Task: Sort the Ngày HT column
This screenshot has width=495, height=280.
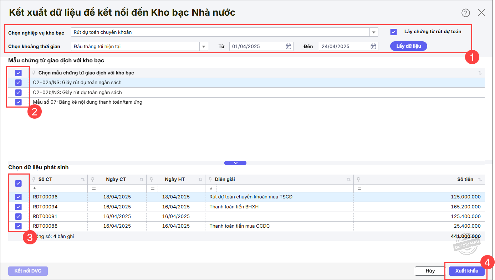Action: (x=200, y=180)
